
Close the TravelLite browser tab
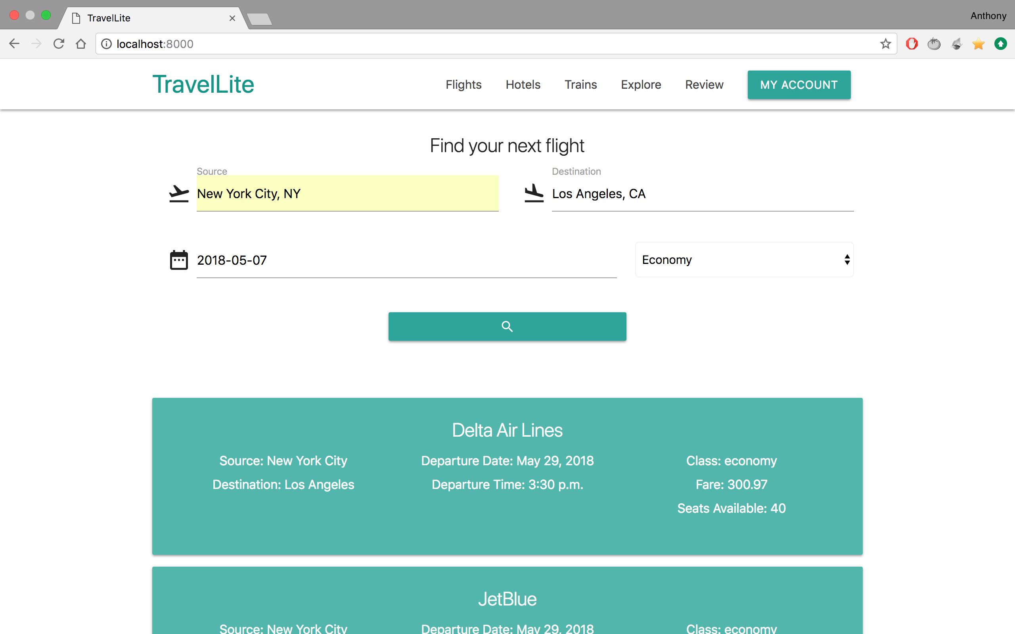[x=232, y=18]
